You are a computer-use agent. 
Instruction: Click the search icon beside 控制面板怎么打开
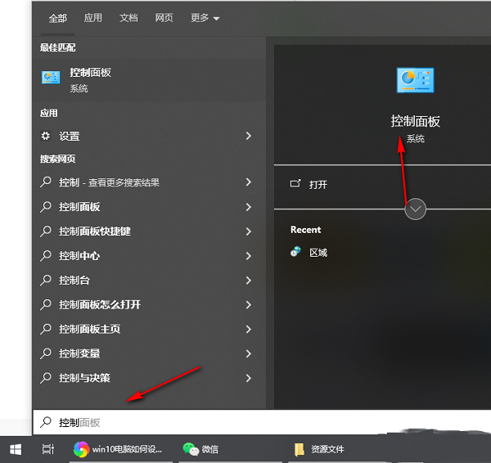coord(46,304)
